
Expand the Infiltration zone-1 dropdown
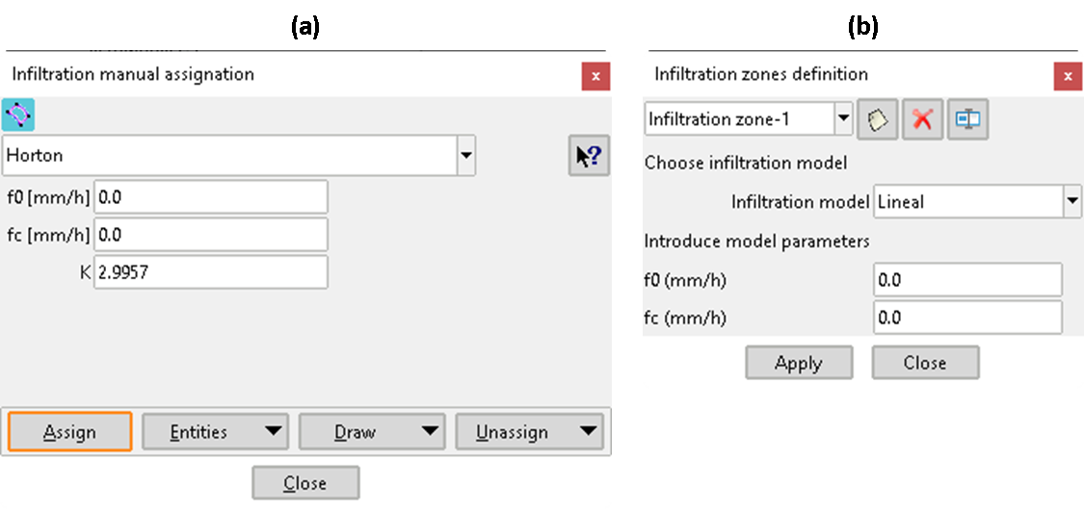844,119
